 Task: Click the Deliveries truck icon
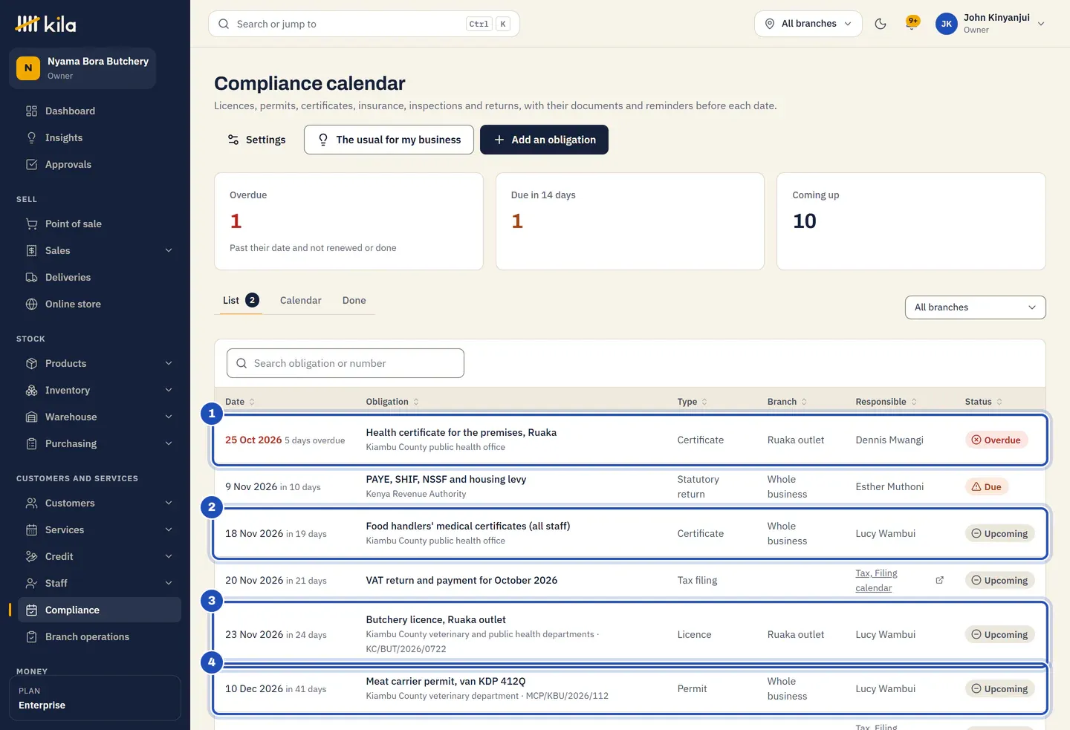(31, 278)
